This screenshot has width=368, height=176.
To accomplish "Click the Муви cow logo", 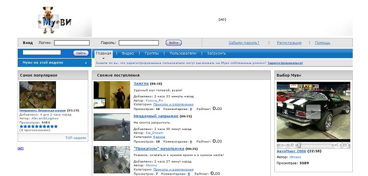I will tap(54, 20).
